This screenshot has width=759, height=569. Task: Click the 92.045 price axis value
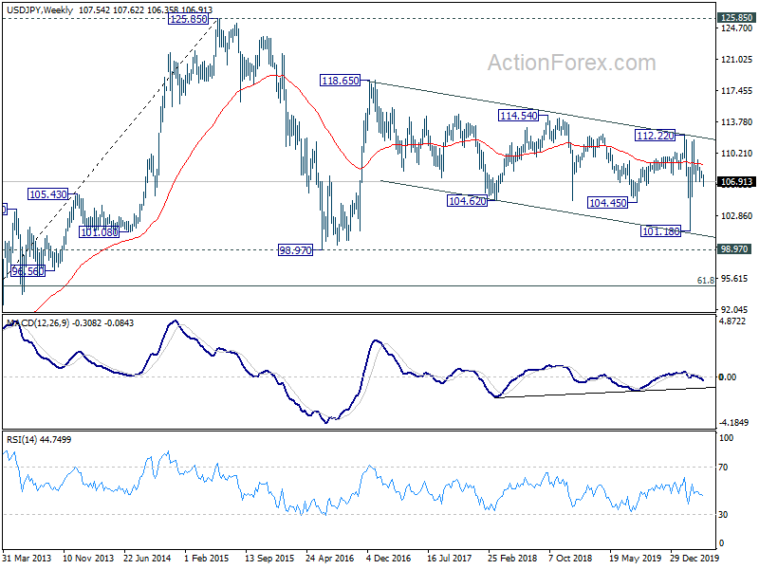tap(734, 310)
